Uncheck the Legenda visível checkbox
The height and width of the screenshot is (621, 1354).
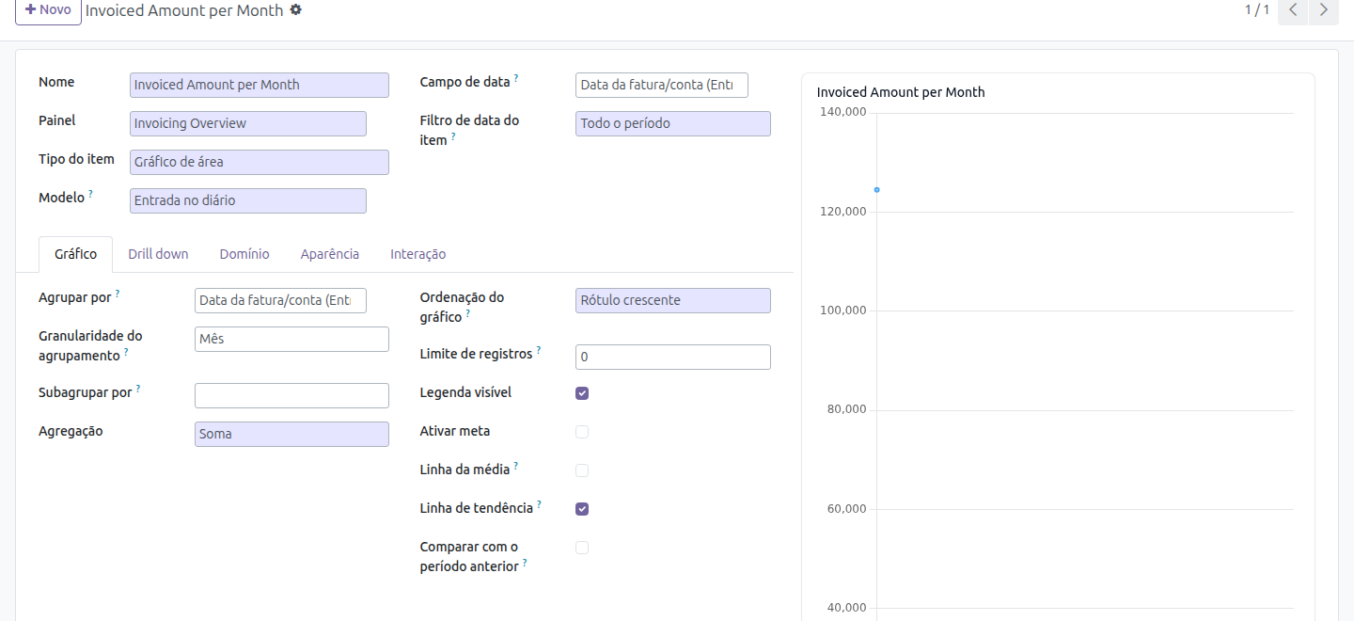(x=582, y=393)
